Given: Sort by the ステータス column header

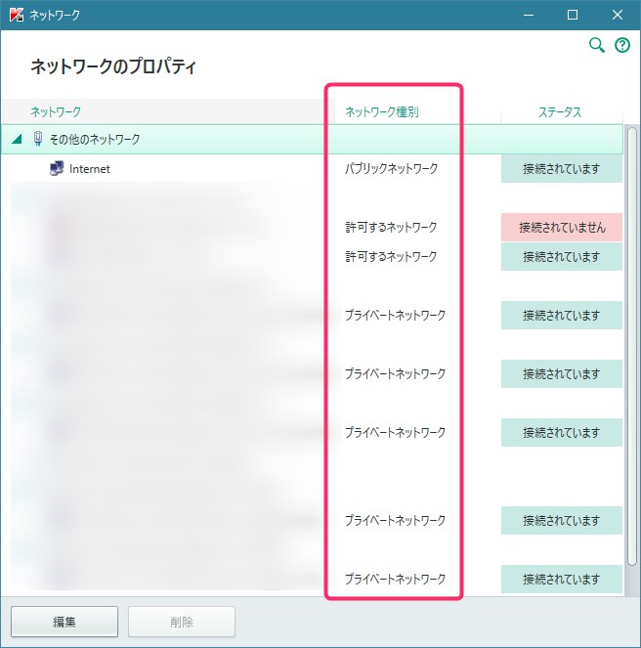Looking at the screenshot, I should click(560, 112).
